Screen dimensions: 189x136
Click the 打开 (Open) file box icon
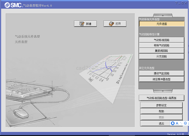[x=112, y=24]
